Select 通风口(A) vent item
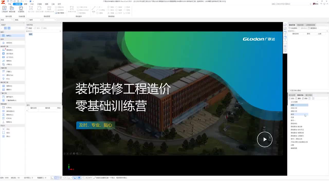The height and width of the screenshot is (185, 329). pos(12,75)
